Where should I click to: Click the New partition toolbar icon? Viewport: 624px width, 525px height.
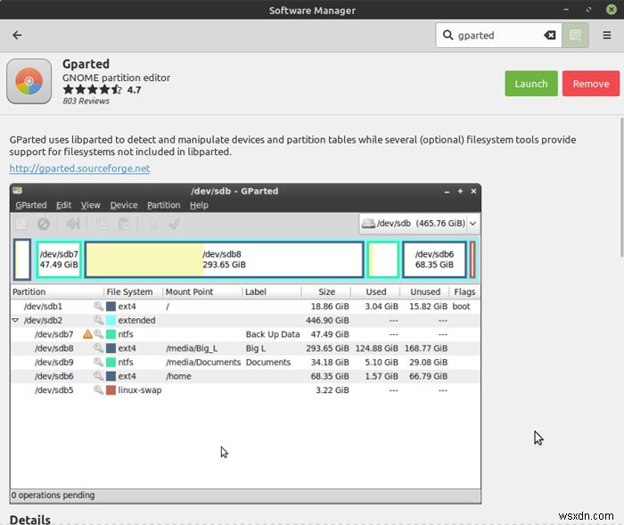(x=21, y=224)
